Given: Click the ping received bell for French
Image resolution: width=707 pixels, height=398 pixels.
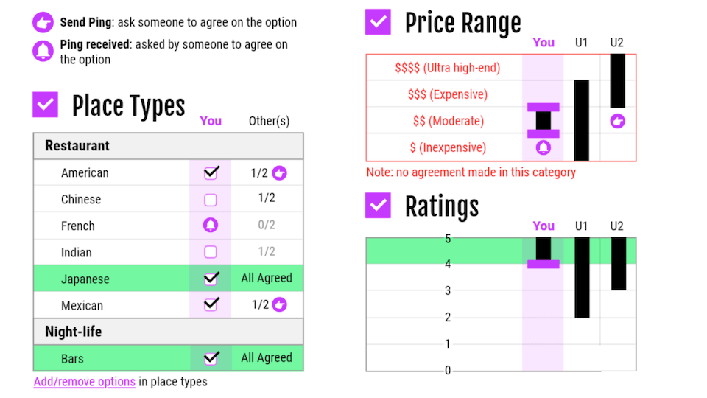Looking at the screenshot, I should coord(211,226).
